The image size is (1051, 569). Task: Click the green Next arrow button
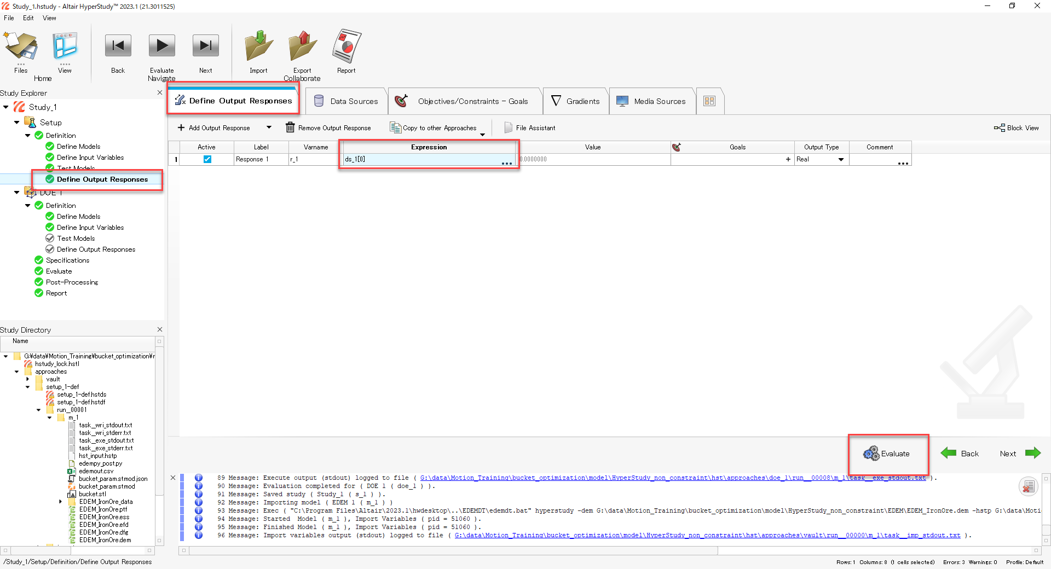(x=1020, y=453)
